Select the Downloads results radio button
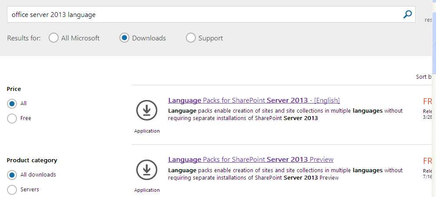Image resolution: width=436 pixels, height=197 pixels. tap(124, 38)
